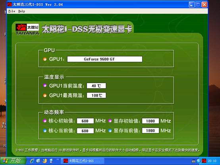Click the TAIYANFA logo in the header
This screenshot has width=220, height=165.
(x=27, y=29)
